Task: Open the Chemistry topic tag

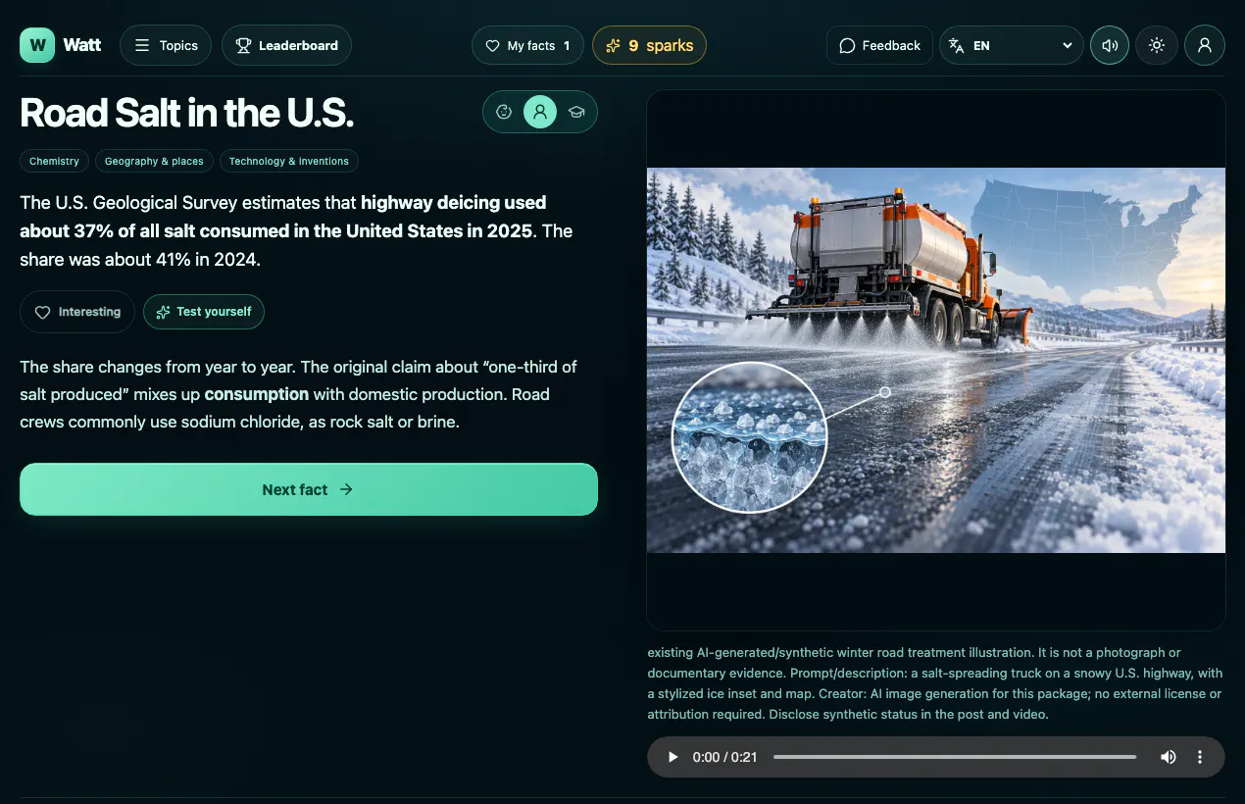Action: click(55, 161)
